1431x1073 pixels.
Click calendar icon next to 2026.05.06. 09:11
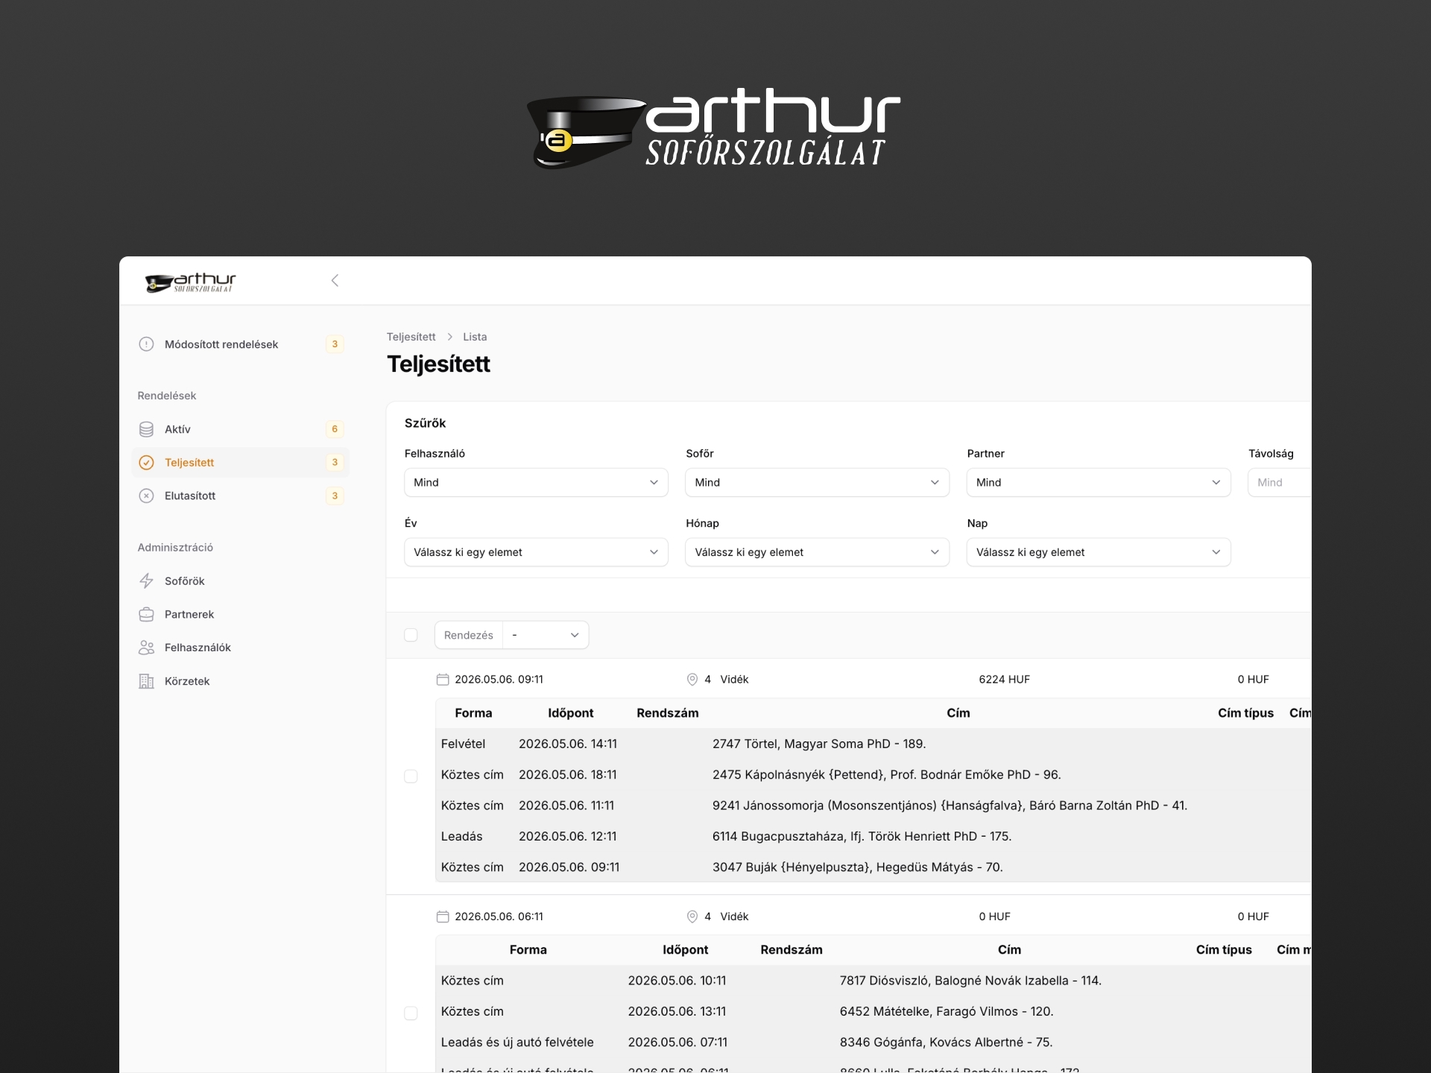click(x=443, y=680)
